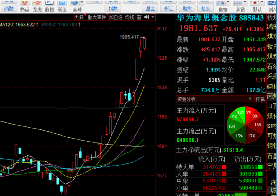Select the 期货 futures tab
This screenshot has height=196, width=277.
(187, 9)
